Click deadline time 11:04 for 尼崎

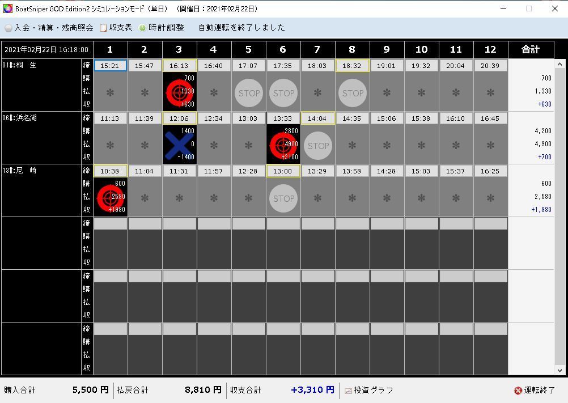(x=145, y=171)
